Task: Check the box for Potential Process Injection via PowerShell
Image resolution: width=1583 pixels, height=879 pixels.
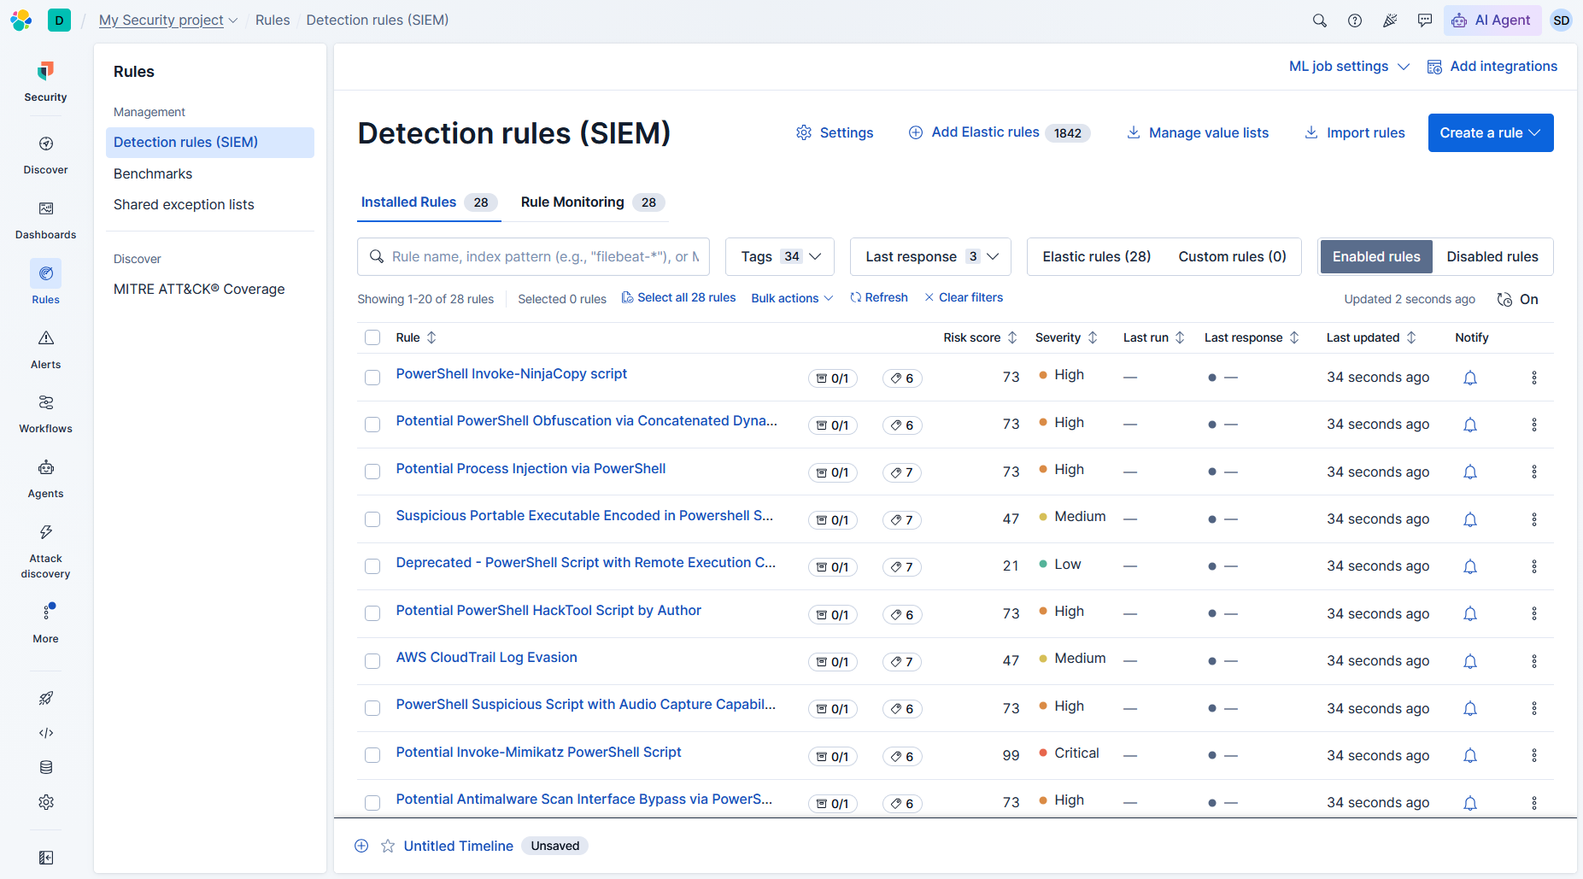Action: tap(372, 472)
